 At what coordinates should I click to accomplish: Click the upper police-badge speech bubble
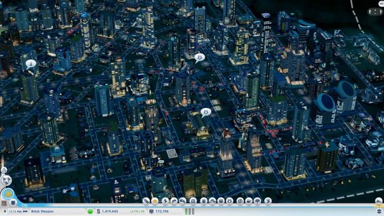tap(200, 58)
